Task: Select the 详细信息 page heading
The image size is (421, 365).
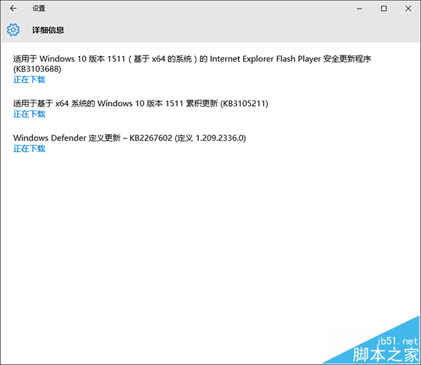Action: click(48, 30)
